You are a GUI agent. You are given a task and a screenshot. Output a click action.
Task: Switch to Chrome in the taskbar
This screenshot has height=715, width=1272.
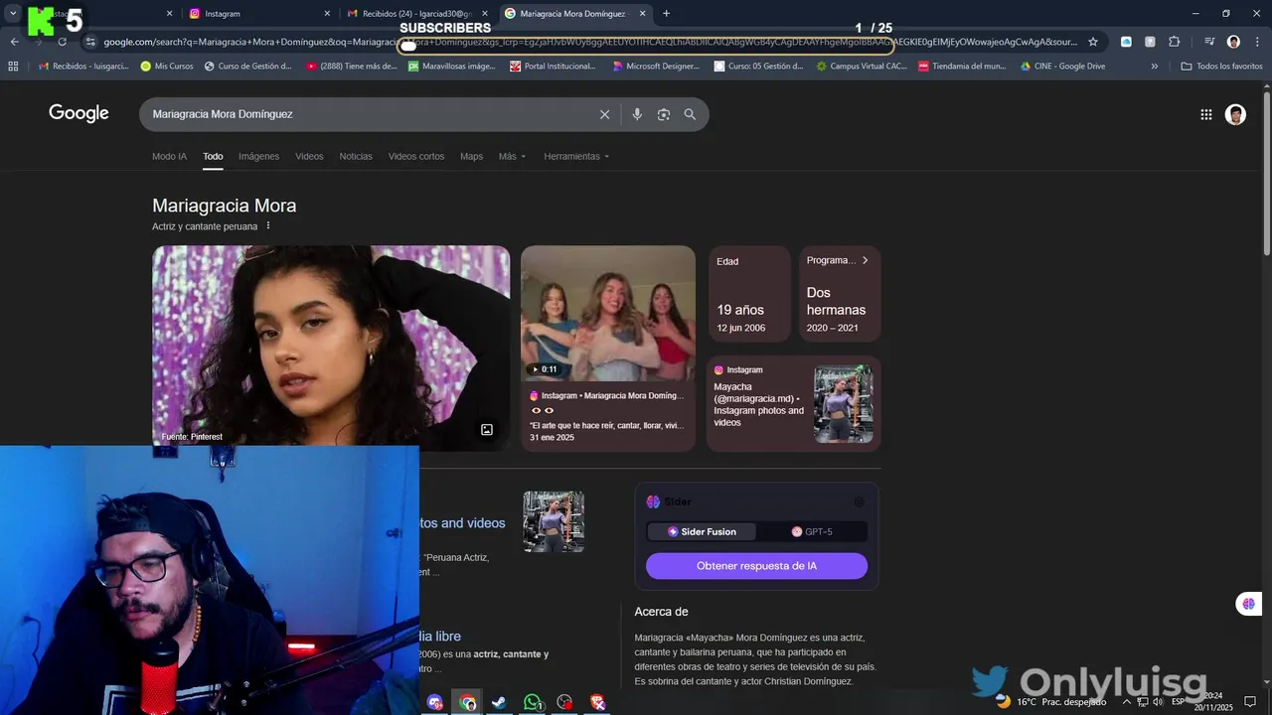[467, 702]
